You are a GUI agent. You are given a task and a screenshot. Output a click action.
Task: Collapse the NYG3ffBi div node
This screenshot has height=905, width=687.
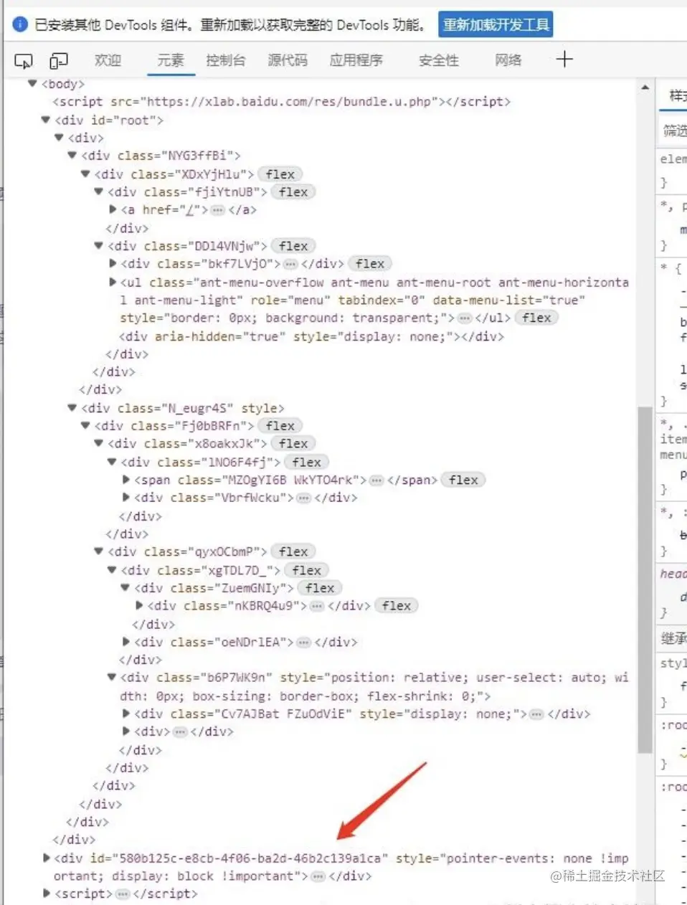72,156
